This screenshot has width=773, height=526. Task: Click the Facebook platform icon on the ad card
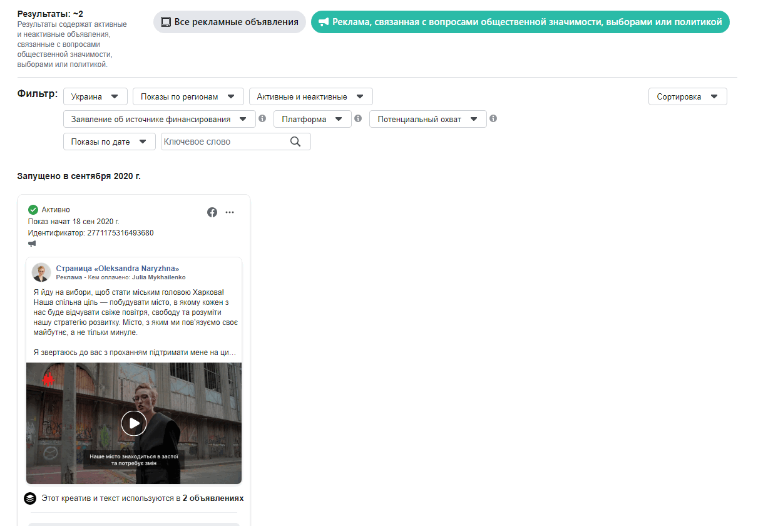tap(212, 212)
